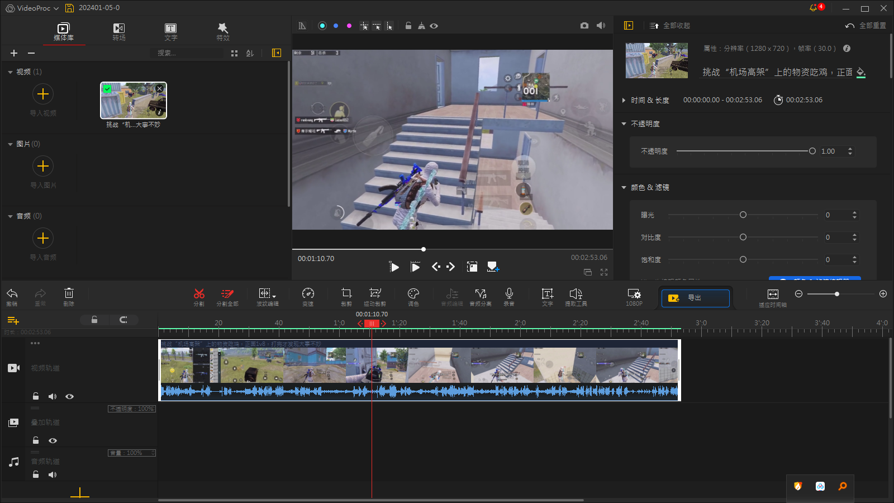This screenshot has width=894, height=503.
Task: Click the 导出 export button
Action: 695,298
